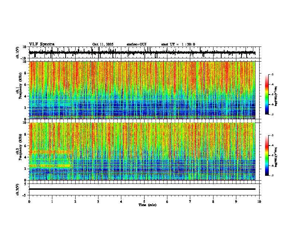292x226 pixels.
Task: Click the ch.2 colorbar "log(PSD)" label
Action: coord(276,157)
